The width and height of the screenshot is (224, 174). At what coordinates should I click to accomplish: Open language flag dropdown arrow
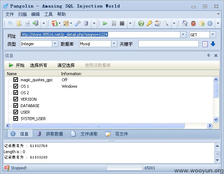pyautogui.click(x=59, y=23)
